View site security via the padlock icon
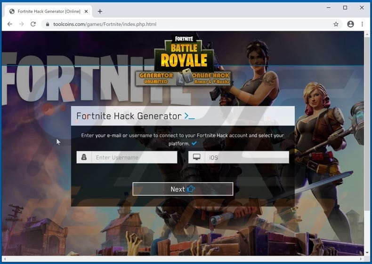 coord(48,24)
